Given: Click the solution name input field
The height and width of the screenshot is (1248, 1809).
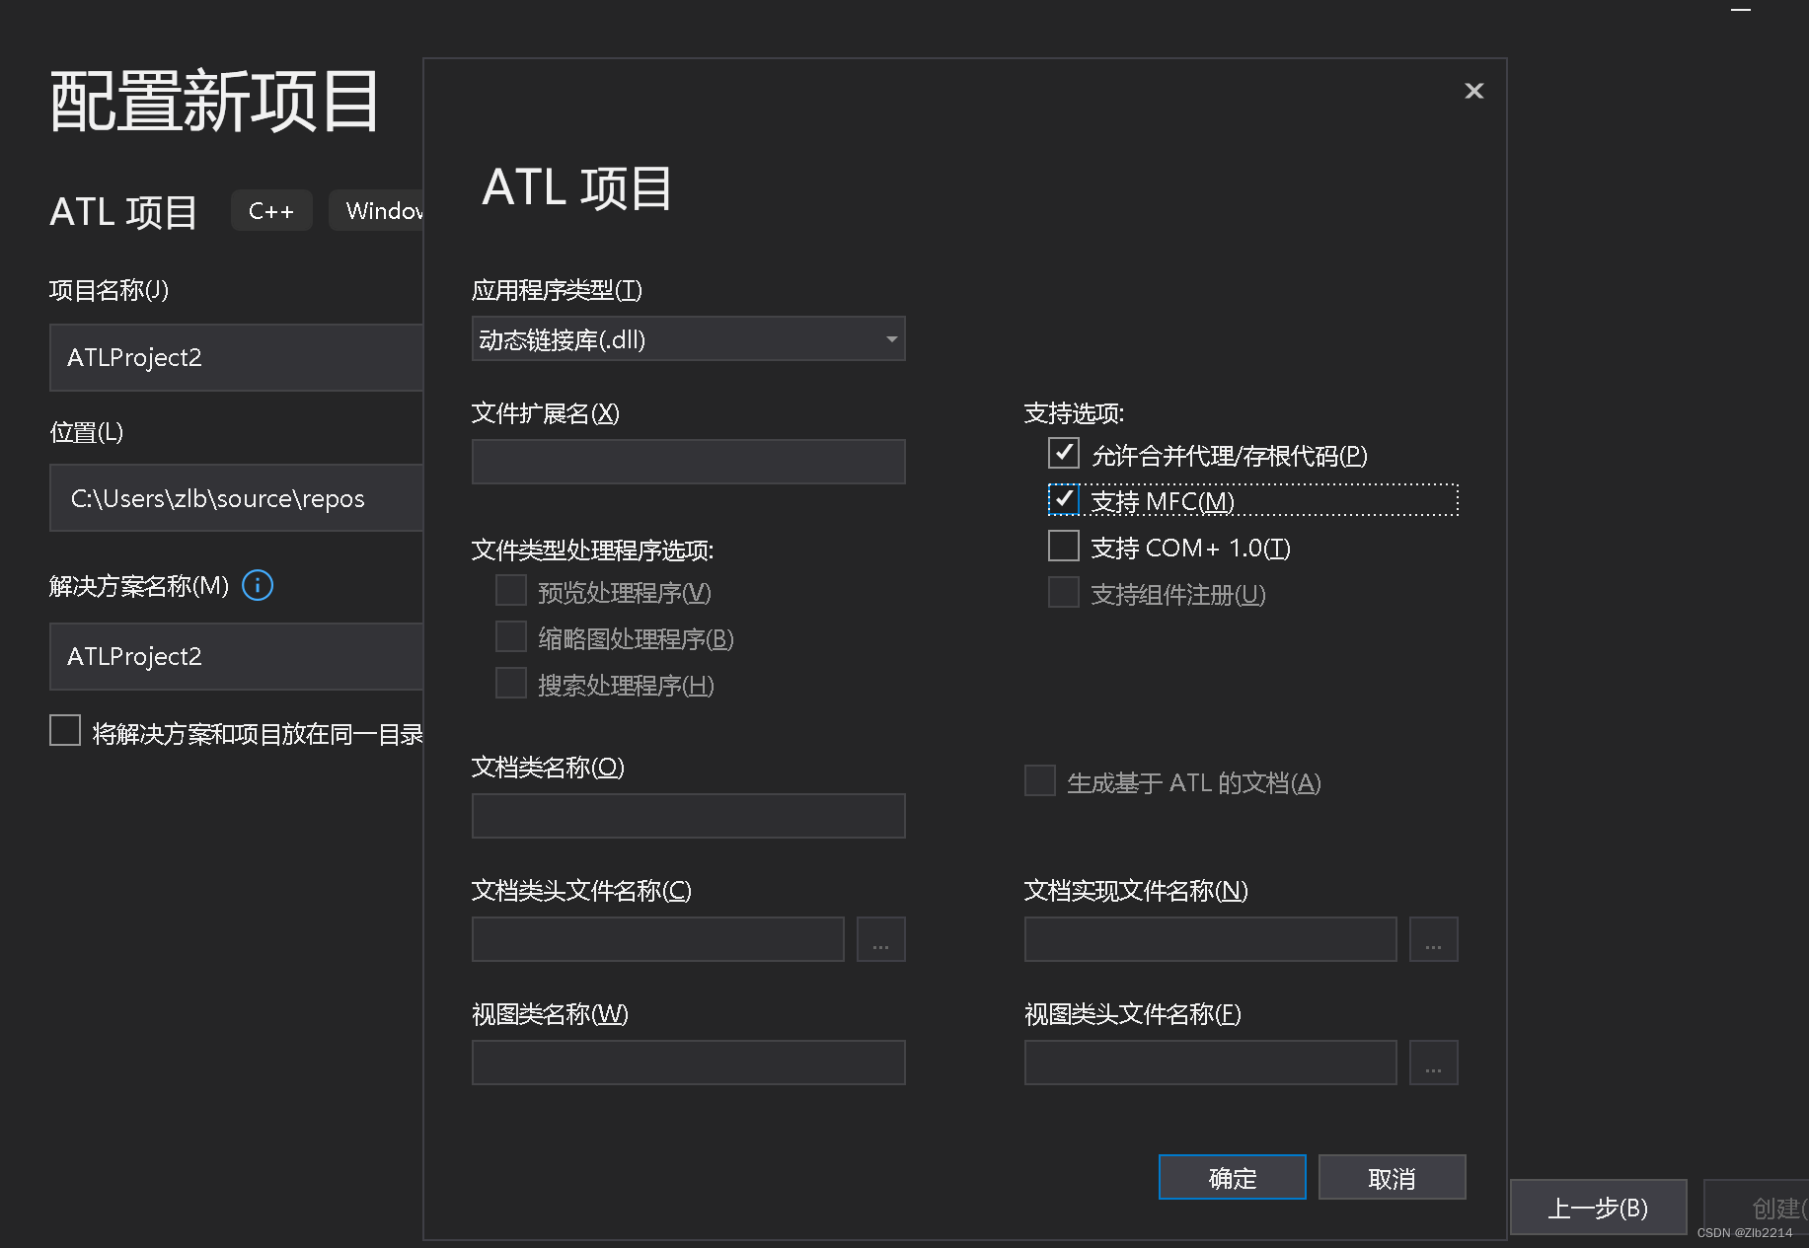Looking at the screenshot, I should click(x=236, y=656).
